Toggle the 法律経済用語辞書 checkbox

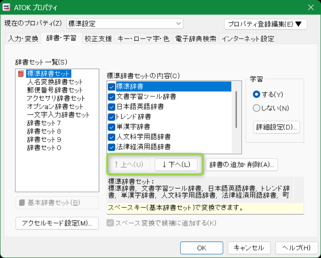111,147
